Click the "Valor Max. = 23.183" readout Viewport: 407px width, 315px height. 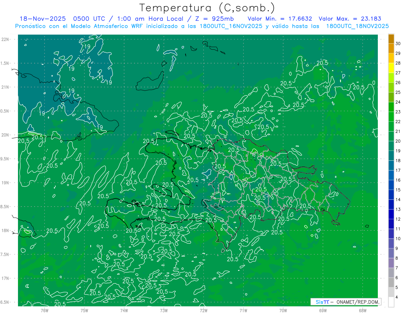point(350,19)
